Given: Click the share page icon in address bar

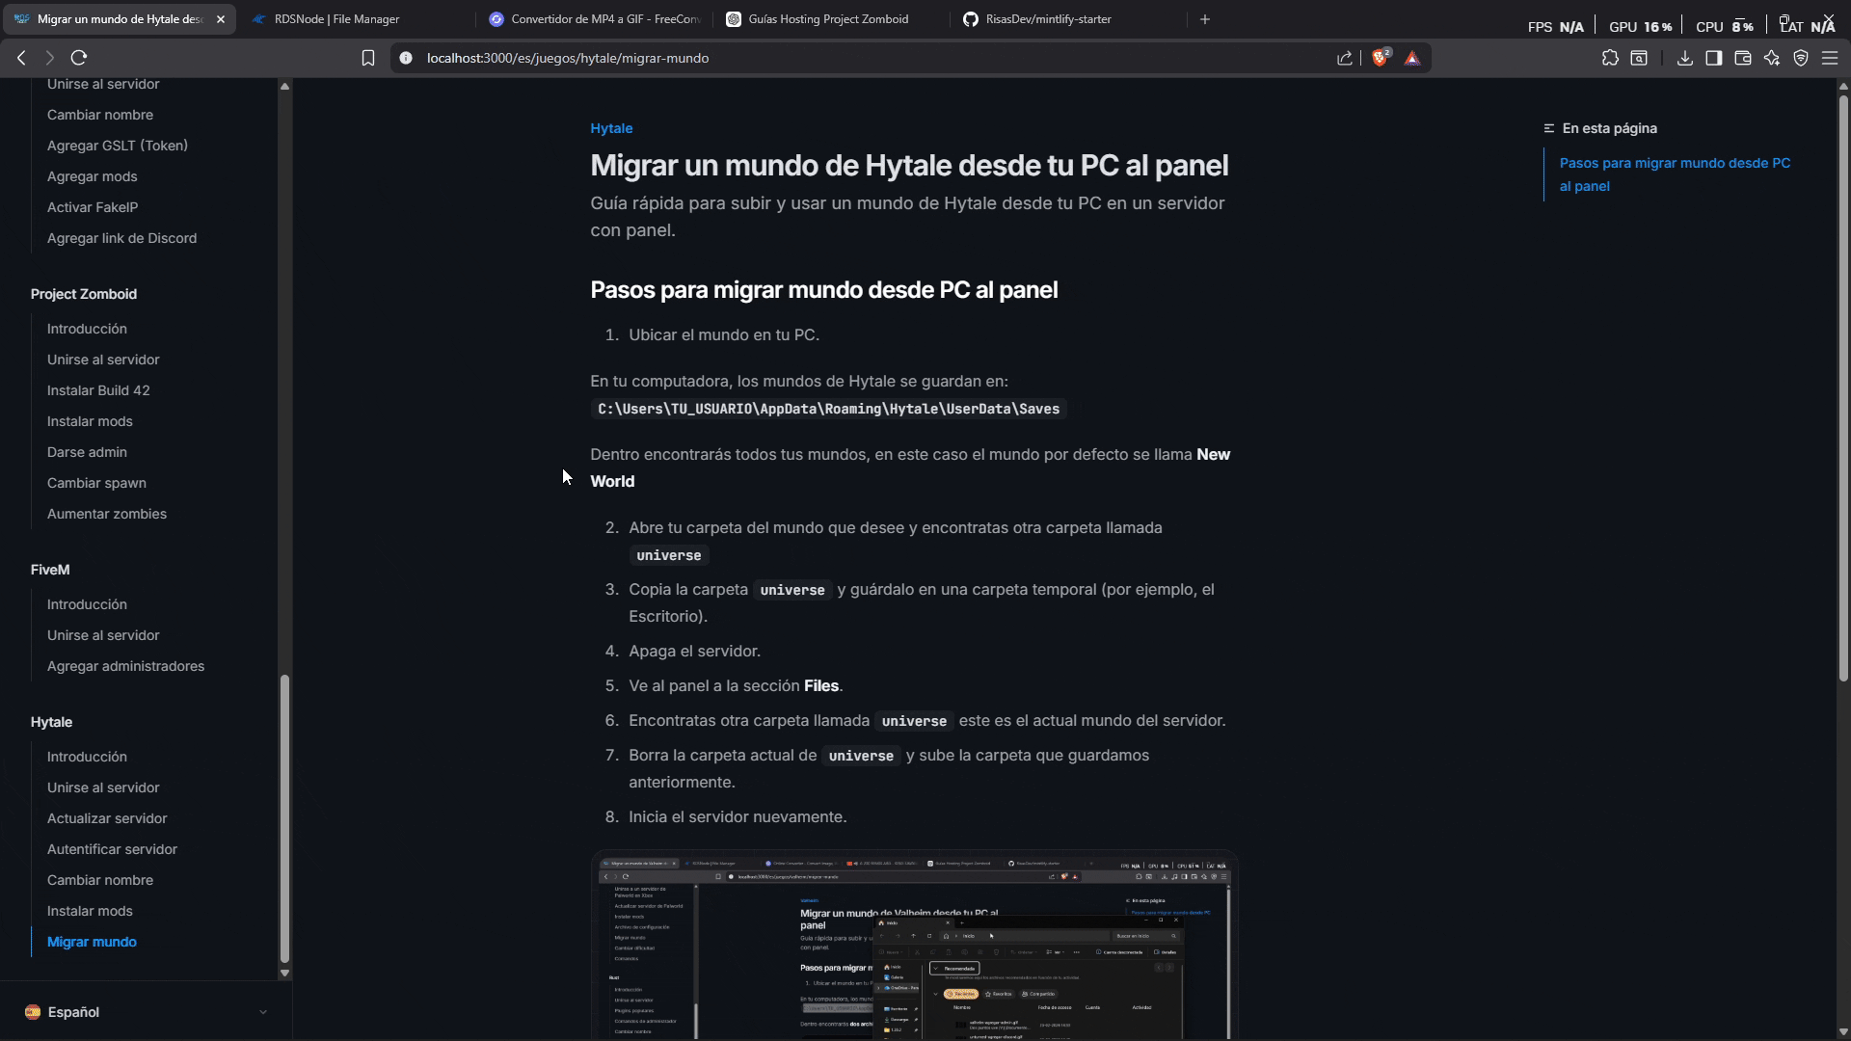Looking at the screenshot, I should point(1345,58).
